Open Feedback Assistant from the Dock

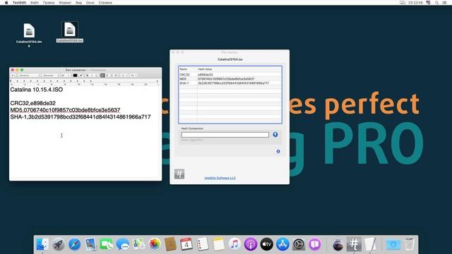pyautogui.click(x=315, y=245)
